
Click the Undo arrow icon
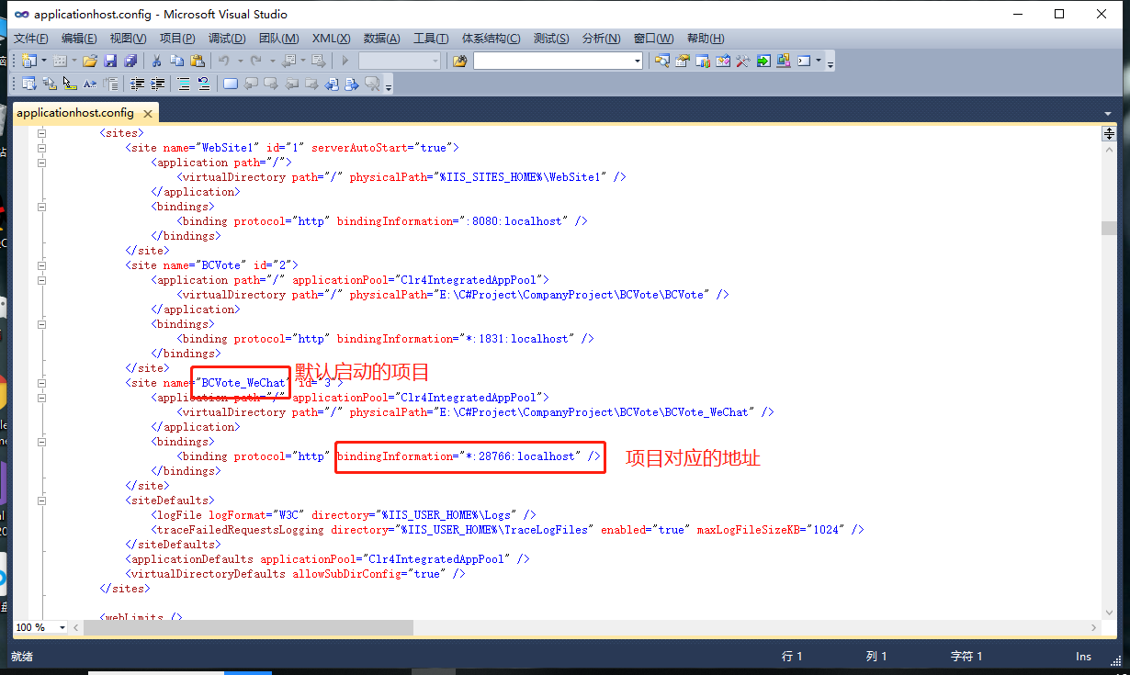(x=223, y=61)
